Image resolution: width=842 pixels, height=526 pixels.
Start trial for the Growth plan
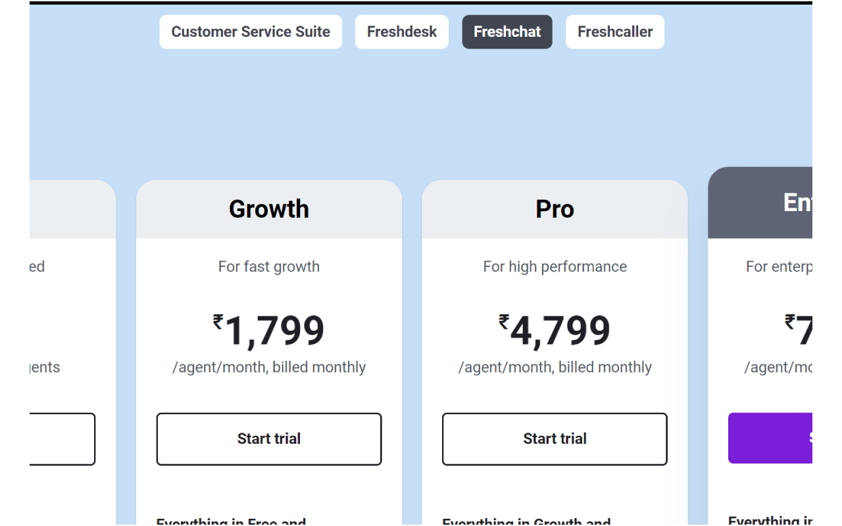pyautogui.click(x=269, y=439)
